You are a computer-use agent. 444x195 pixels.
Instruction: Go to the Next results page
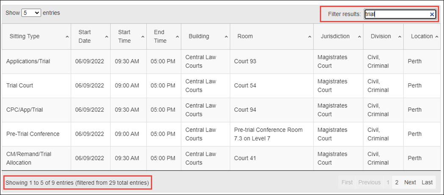coord(410,183)
